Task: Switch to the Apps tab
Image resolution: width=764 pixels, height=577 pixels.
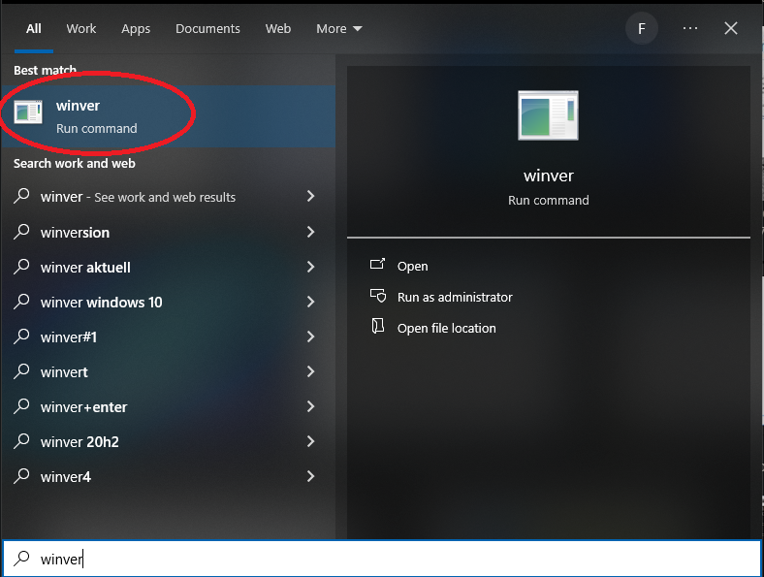Action: 136,29
